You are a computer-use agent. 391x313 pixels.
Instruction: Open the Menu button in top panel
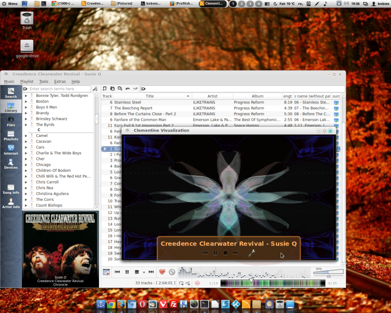coord(10,3)
